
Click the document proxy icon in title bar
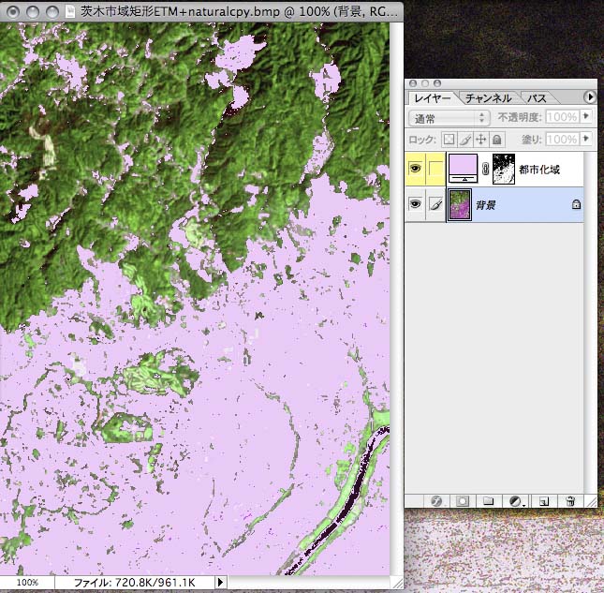(x=70, y=12)
